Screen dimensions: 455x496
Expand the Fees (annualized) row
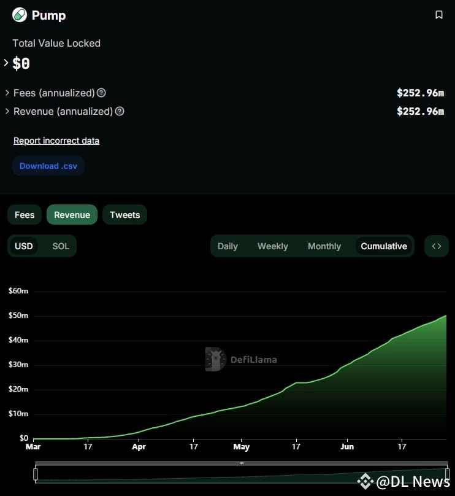(x=7, y=93)
